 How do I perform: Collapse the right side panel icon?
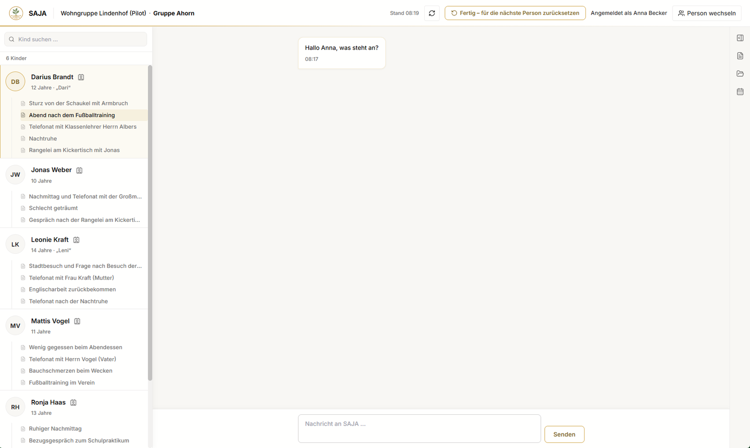click(x=740, y=38)
